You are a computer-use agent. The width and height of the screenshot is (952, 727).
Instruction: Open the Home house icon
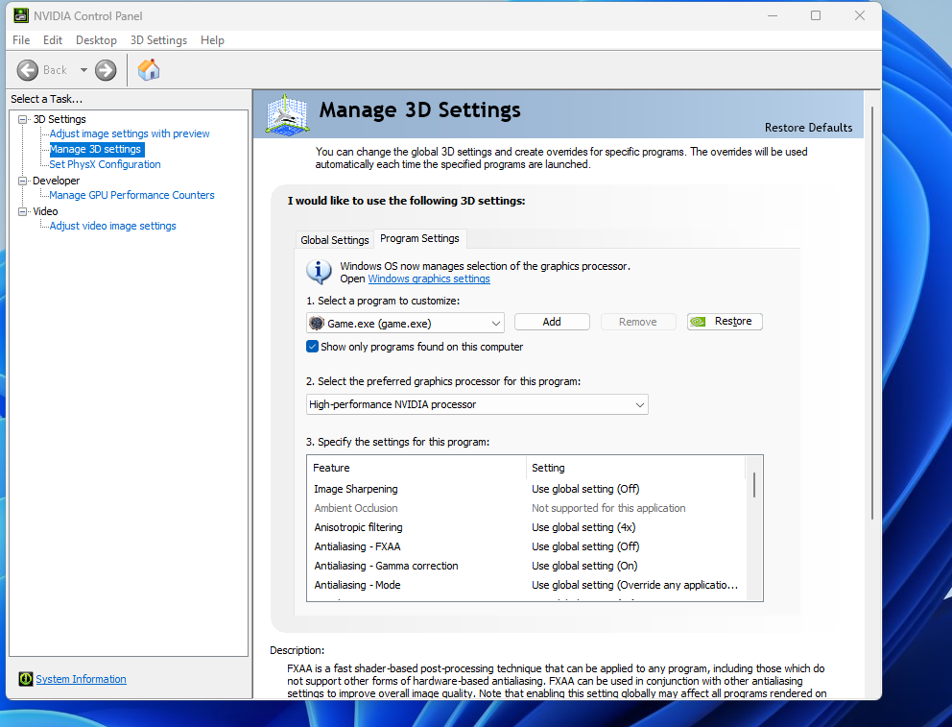tap(149, 70)
